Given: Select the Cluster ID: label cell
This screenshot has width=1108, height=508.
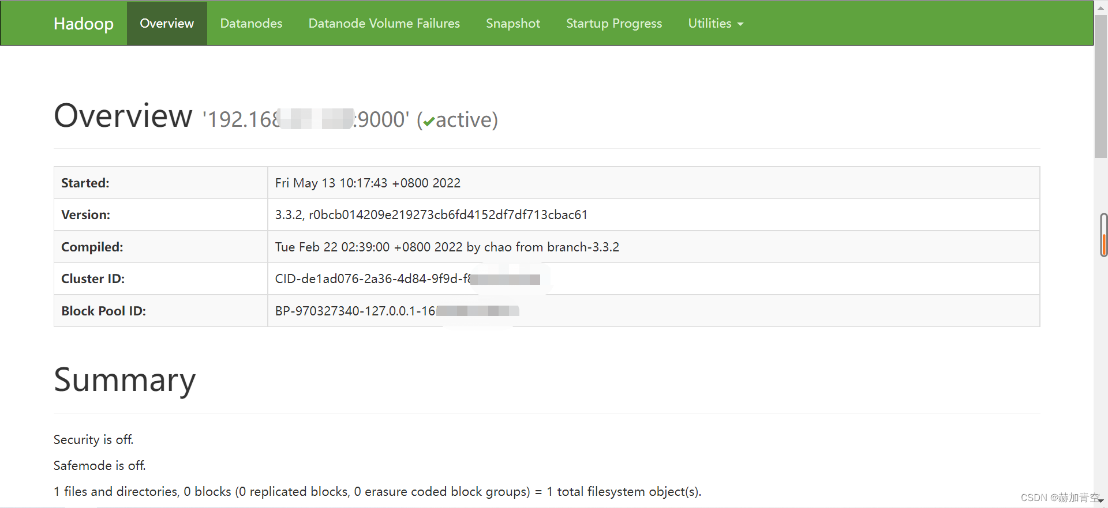Looking at the screenshot, I should [161, 279].
